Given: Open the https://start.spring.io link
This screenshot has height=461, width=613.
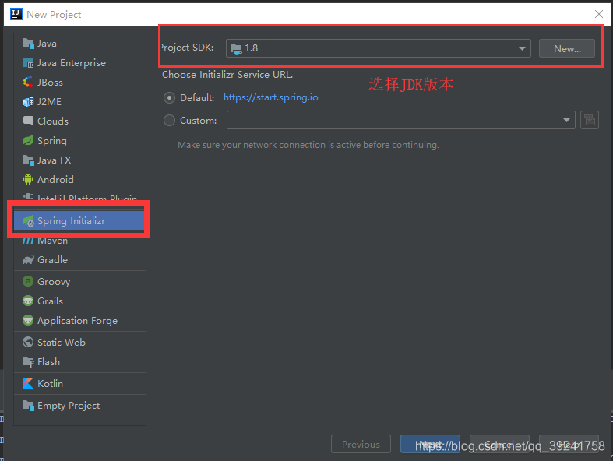Looking at the screenshot, I should point(271,97).
